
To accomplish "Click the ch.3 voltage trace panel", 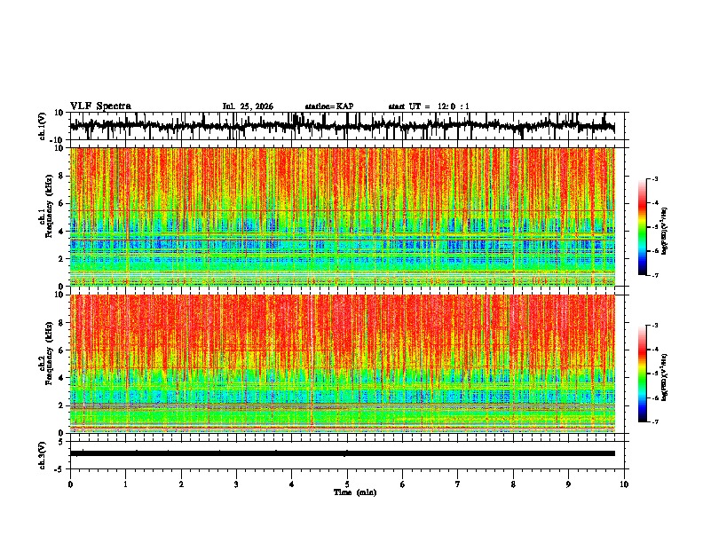I will 347,455.
